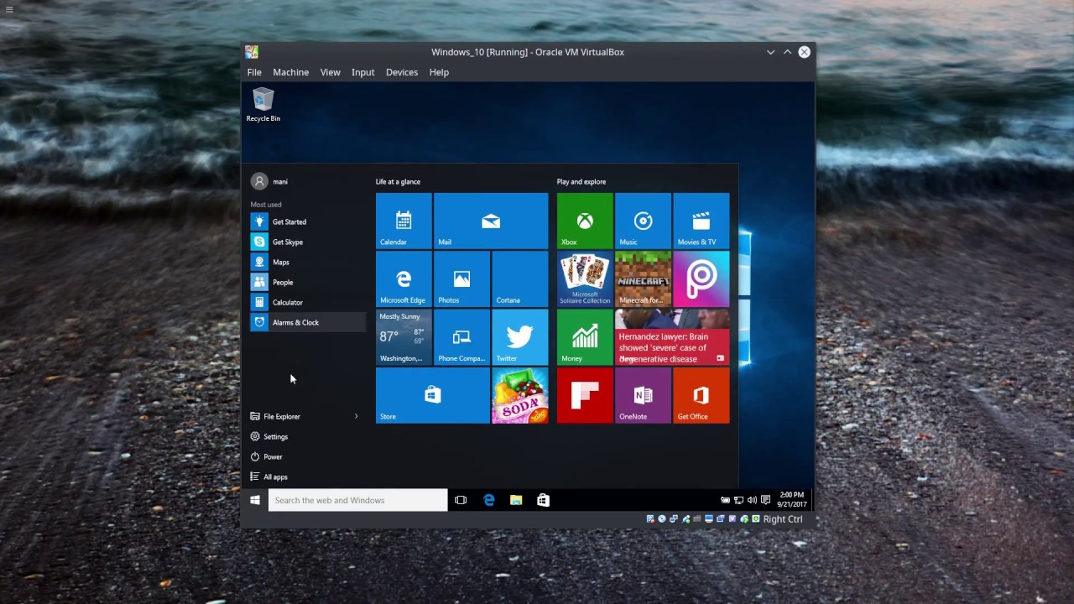
Task: Open the Machine menu
Action: point(290,72)
